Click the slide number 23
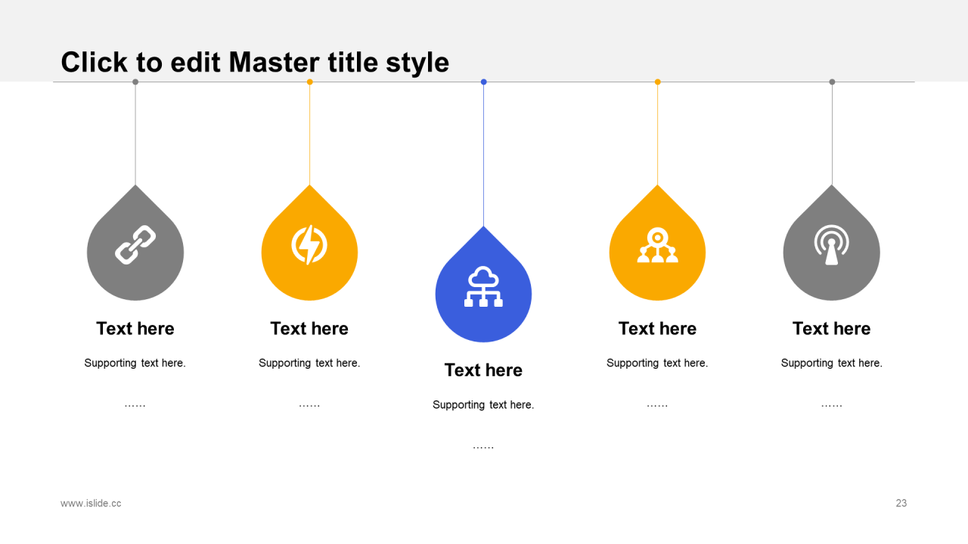This screenshot has width=968, height=544. [x=901, y=503]
